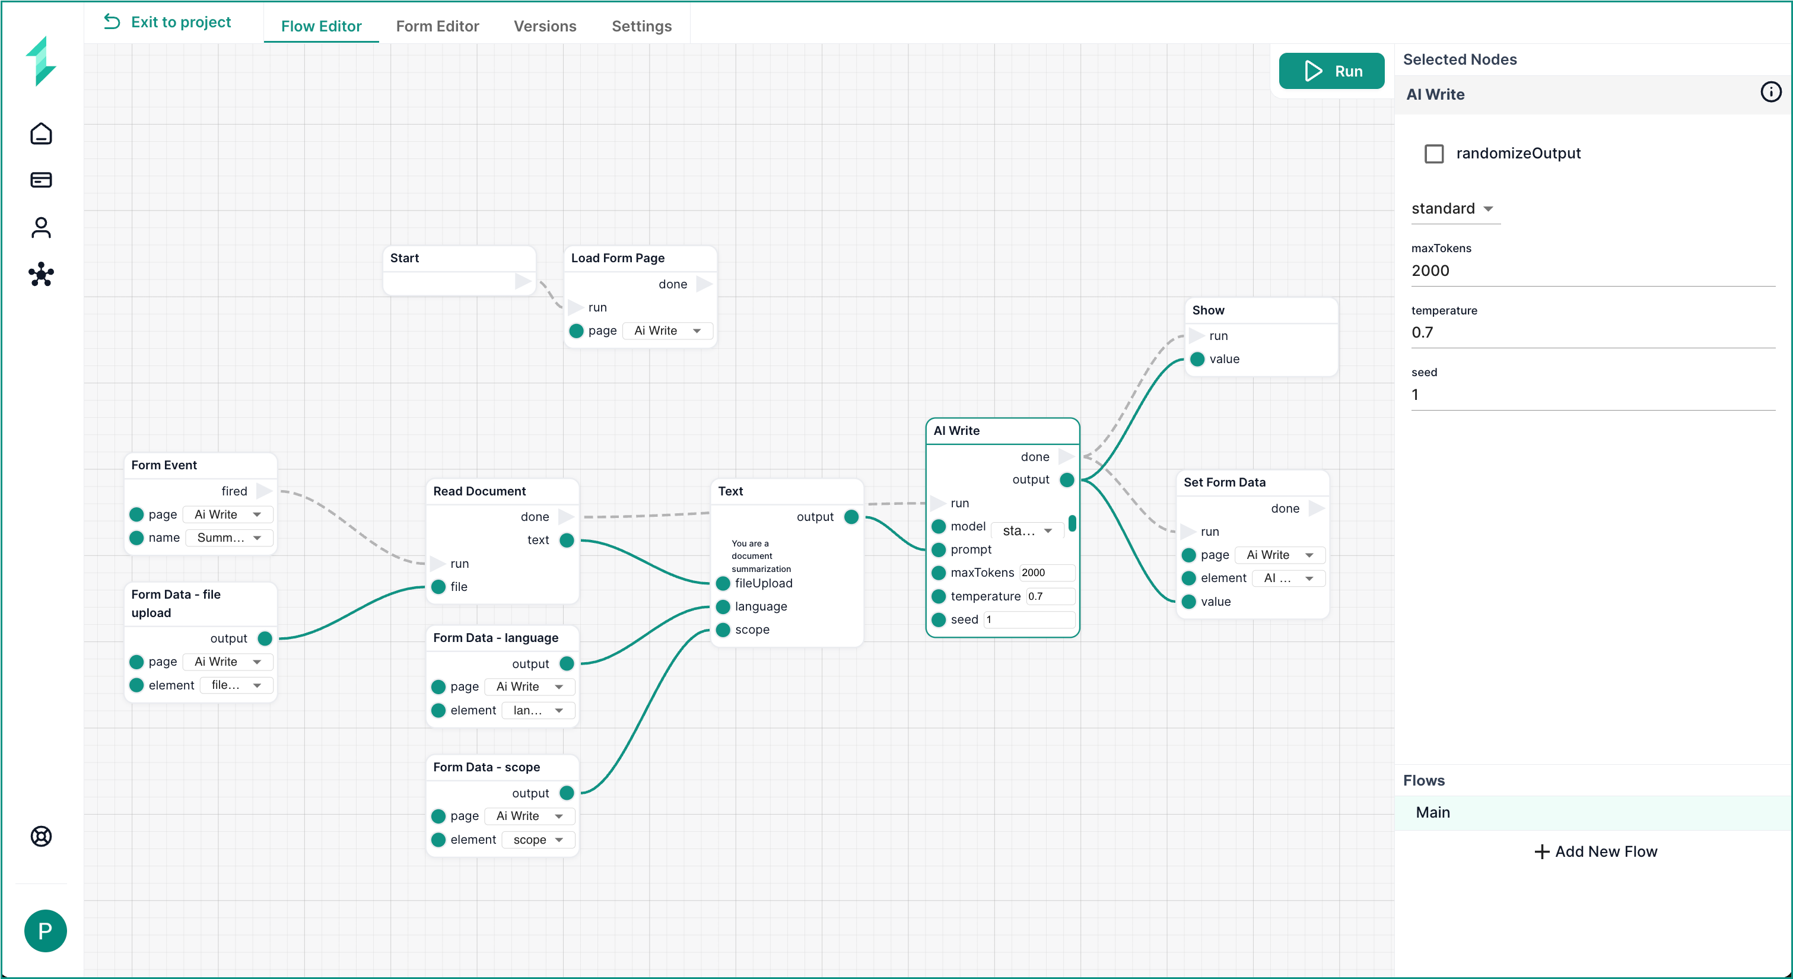Click the temperature field in panel
Screen dimensions: 1793x979
tap(1593, 332)
